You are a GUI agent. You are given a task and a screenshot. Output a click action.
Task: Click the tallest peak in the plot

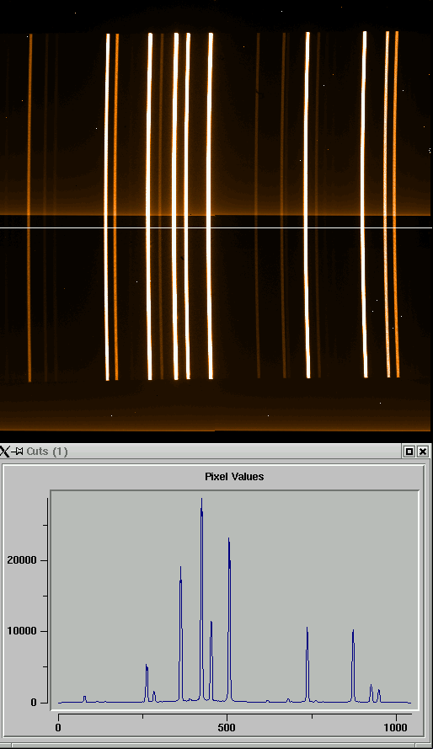[x=201, y=500]
